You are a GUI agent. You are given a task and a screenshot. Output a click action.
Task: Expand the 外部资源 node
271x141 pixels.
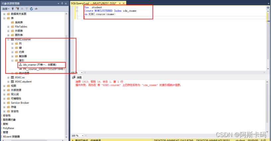[x=4, y=90]
